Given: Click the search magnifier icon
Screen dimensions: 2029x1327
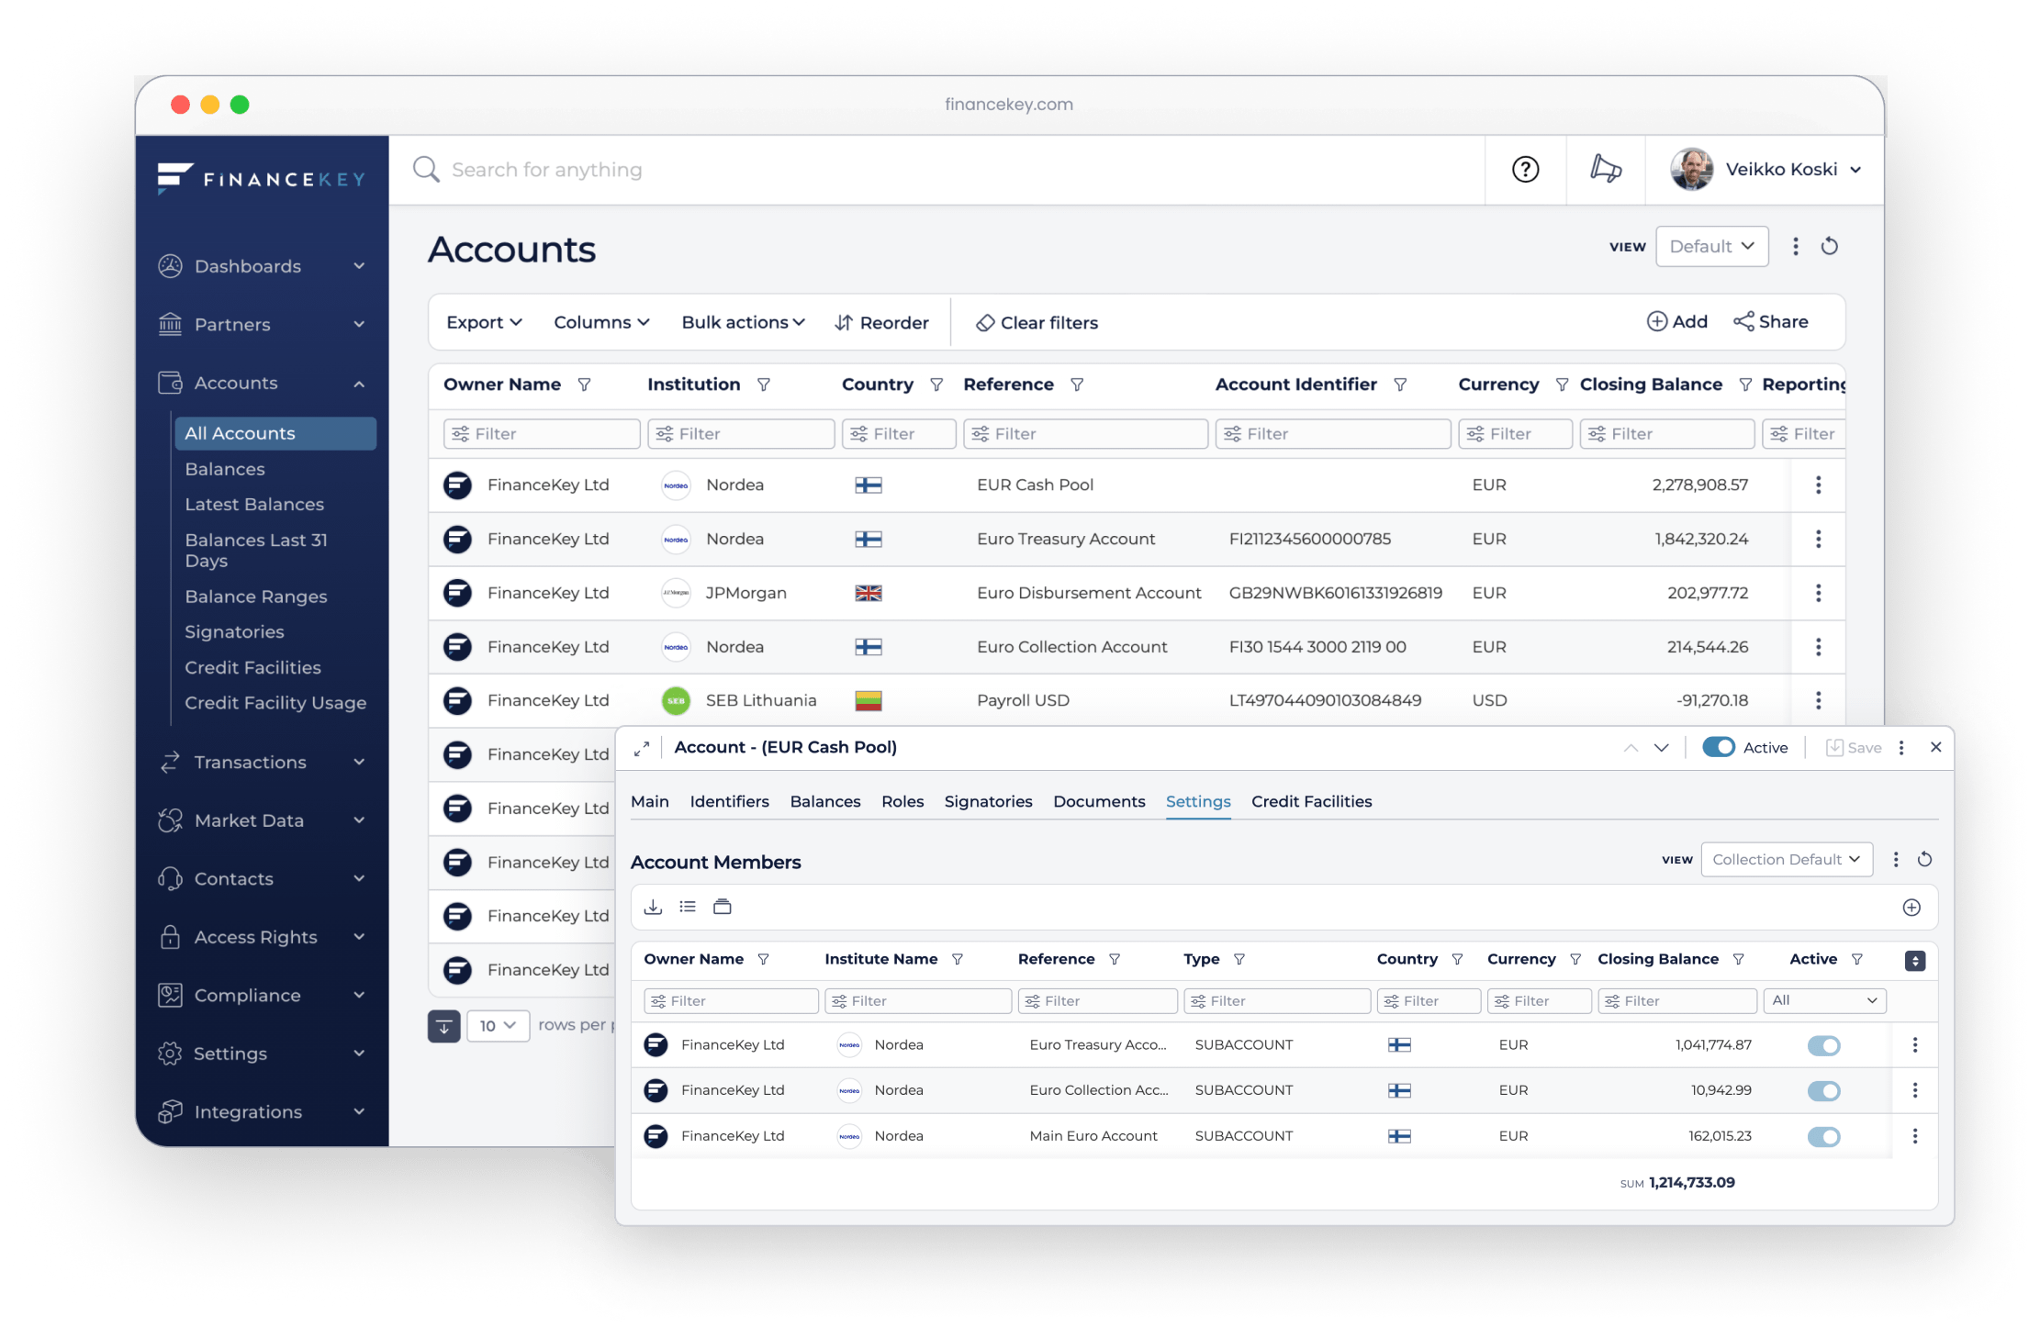Looking at the screenshot, I should click(x=426, y=170).
